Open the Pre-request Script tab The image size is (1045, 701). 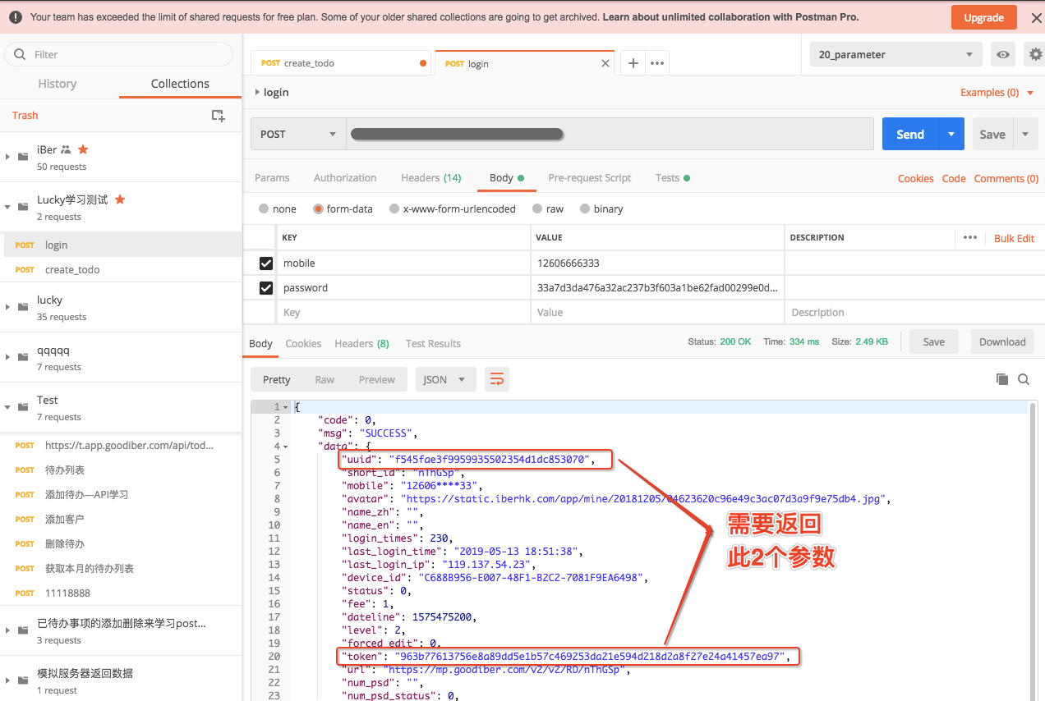click(x=590, y=178)
